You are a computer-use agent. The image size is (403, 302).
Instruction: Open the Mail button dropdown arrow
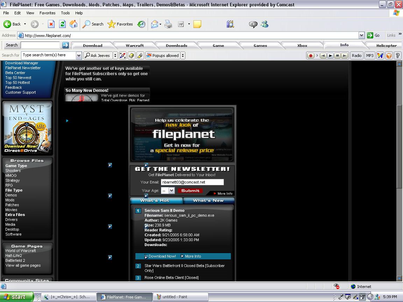pyautogui.click(x=160, y=24)
